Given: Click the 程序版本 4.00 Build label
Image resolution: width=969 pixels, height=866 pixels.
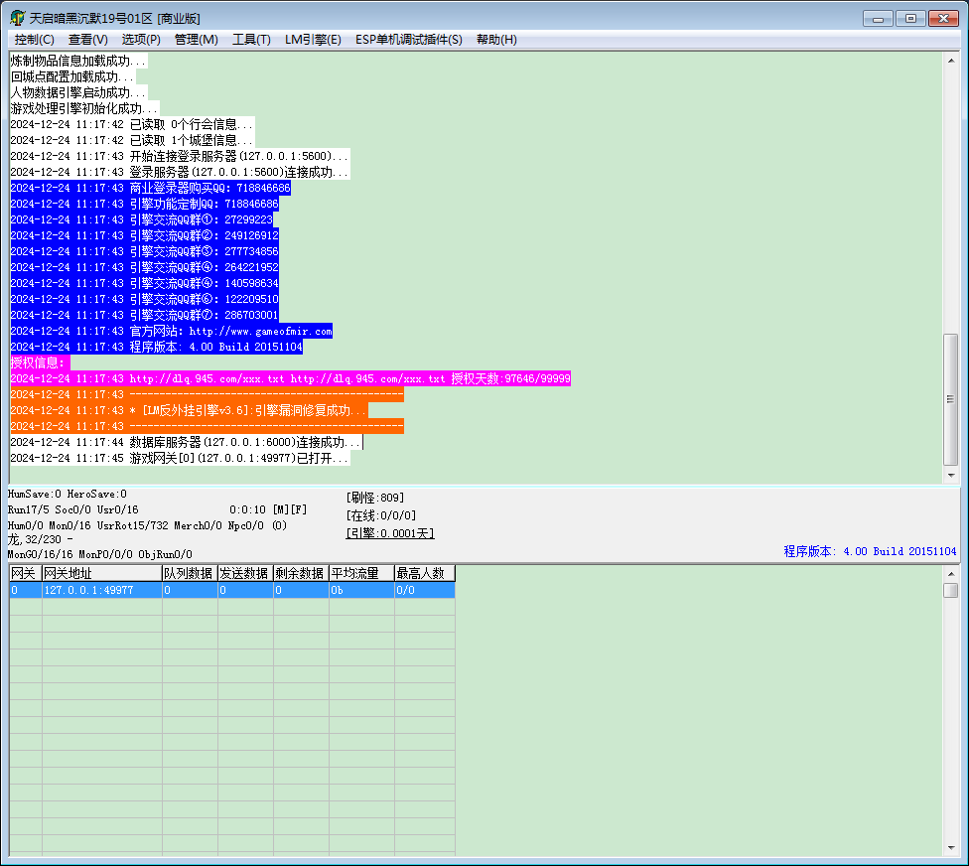Looking at the screenshot, I should [x=870, y=551].
